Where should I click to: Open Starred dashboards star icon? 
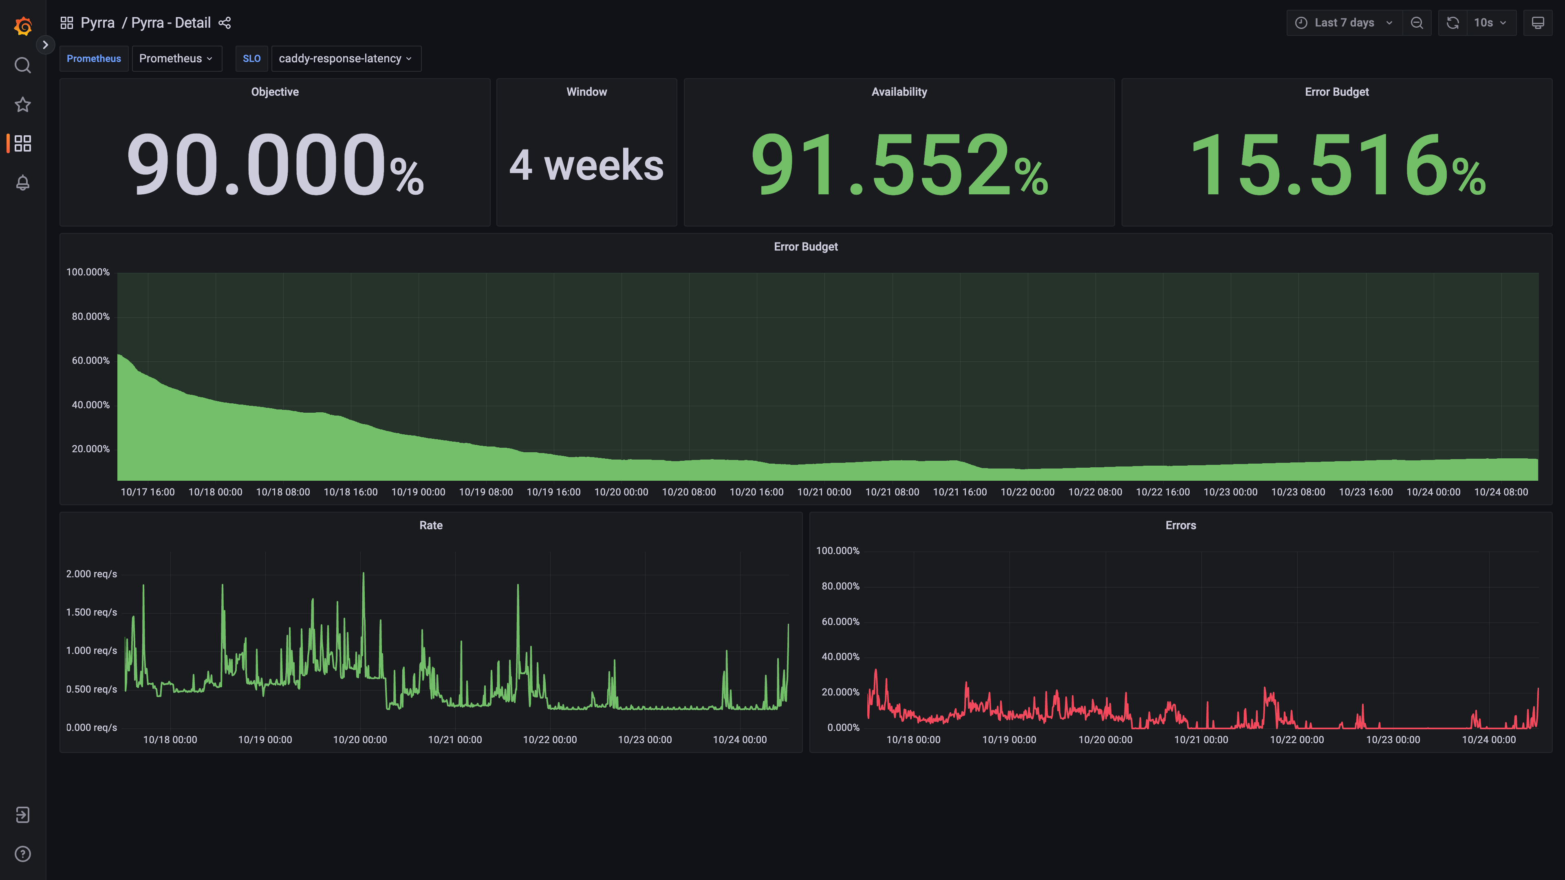point(22,104)
